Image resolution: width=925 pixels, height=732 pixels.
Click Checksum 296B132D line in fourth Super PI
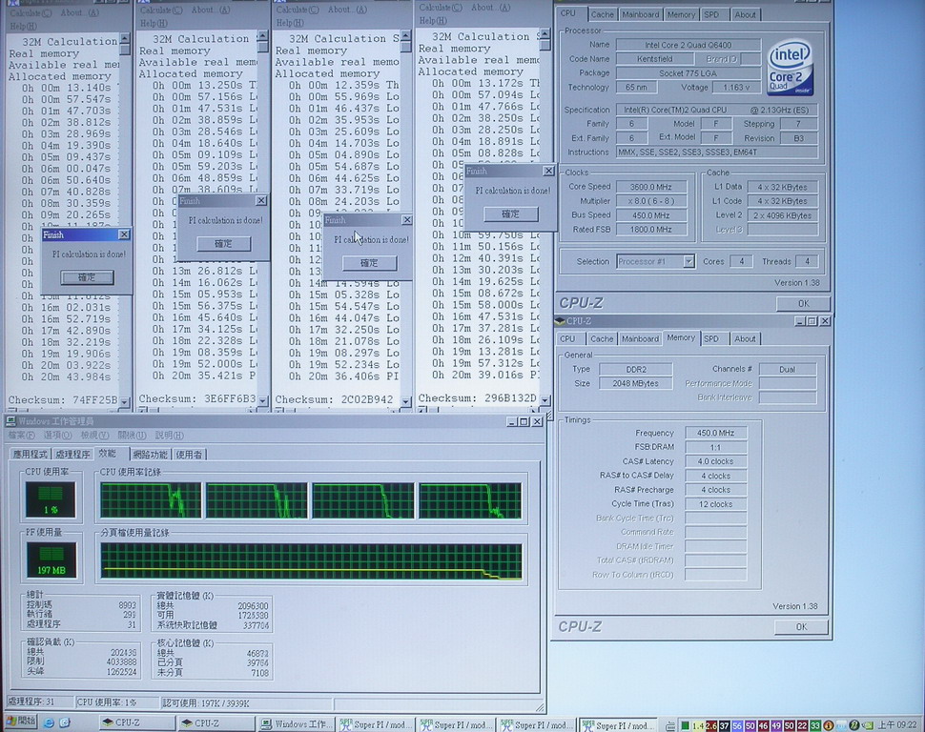click(477, 398)
